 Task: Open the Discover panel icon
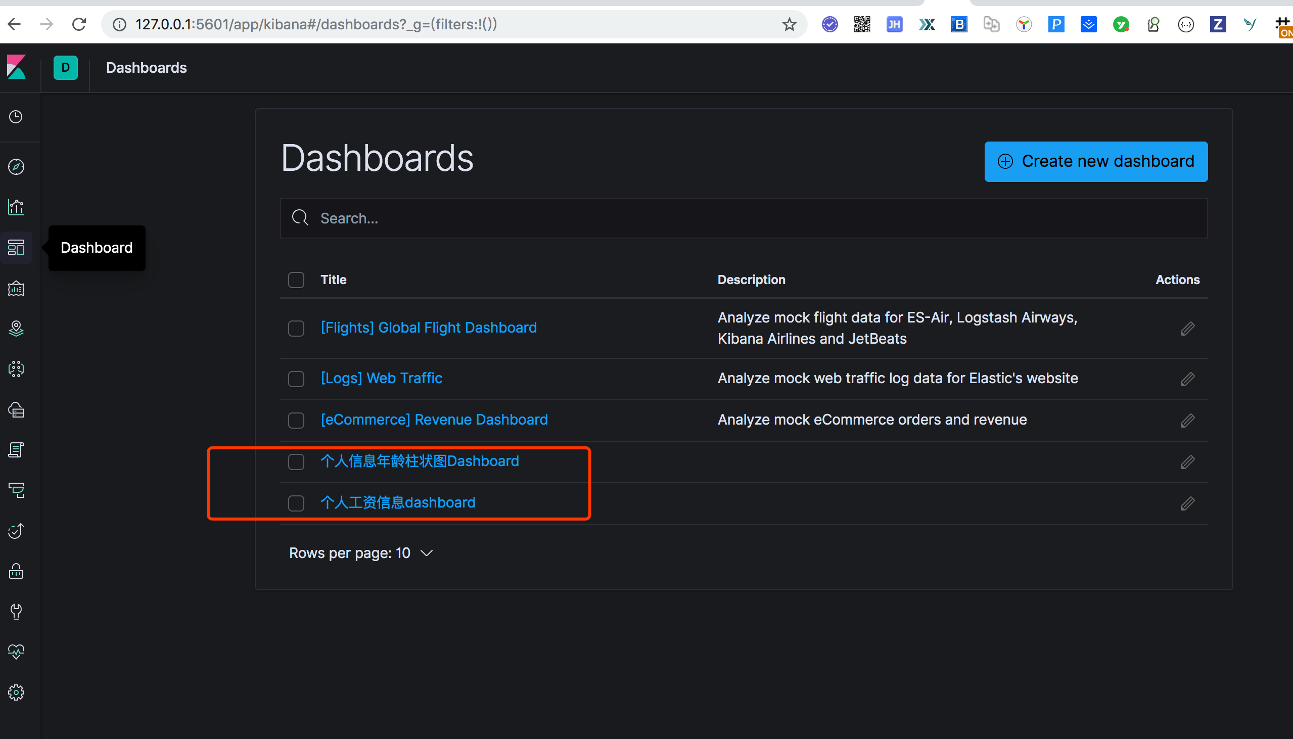18,167
